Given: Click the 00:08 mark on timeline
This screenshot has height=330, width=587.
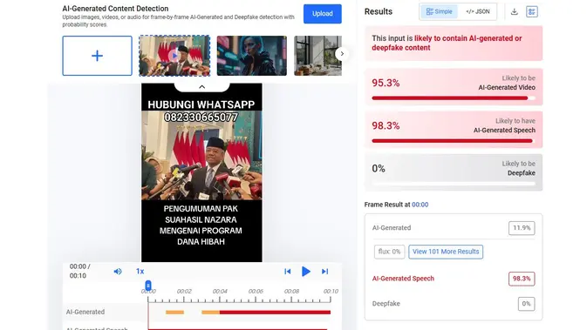Looking at the screenshot, I should (x=291, y=291).
